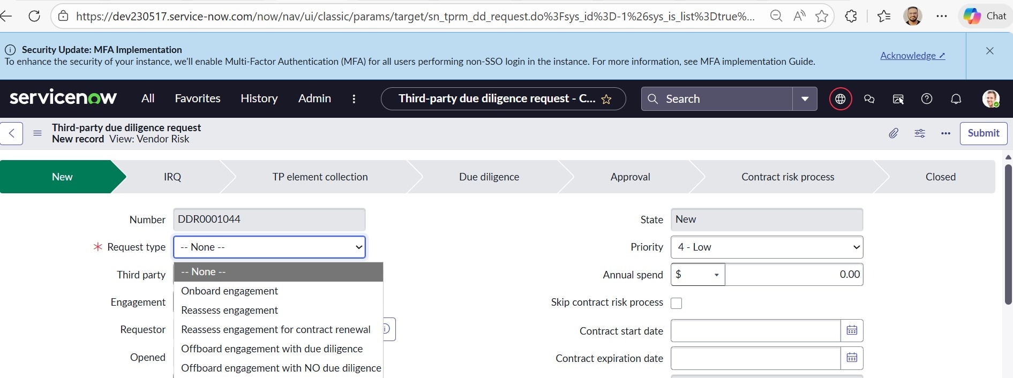
Task: Favorite this page with star in title pill
Action: [606, 99]
